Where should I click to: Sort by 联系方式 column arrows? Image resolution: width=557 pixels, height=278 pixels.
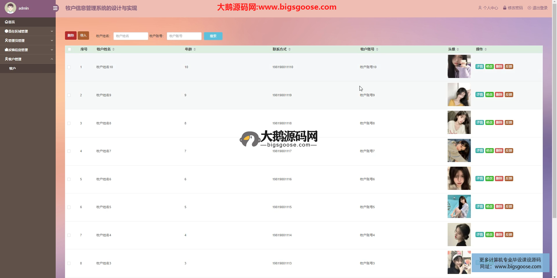coord(290,49)
